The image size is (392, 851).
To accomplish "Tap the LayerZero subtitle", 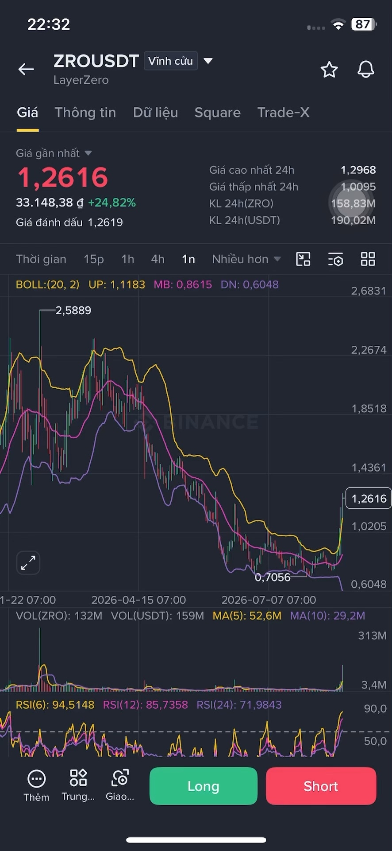I will click(81, 80).
